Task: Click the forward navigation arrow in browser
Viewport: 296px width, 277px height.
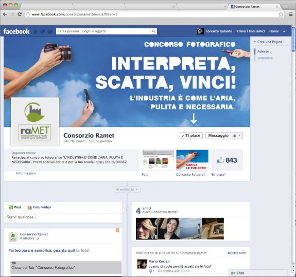Action: [12, 14]
